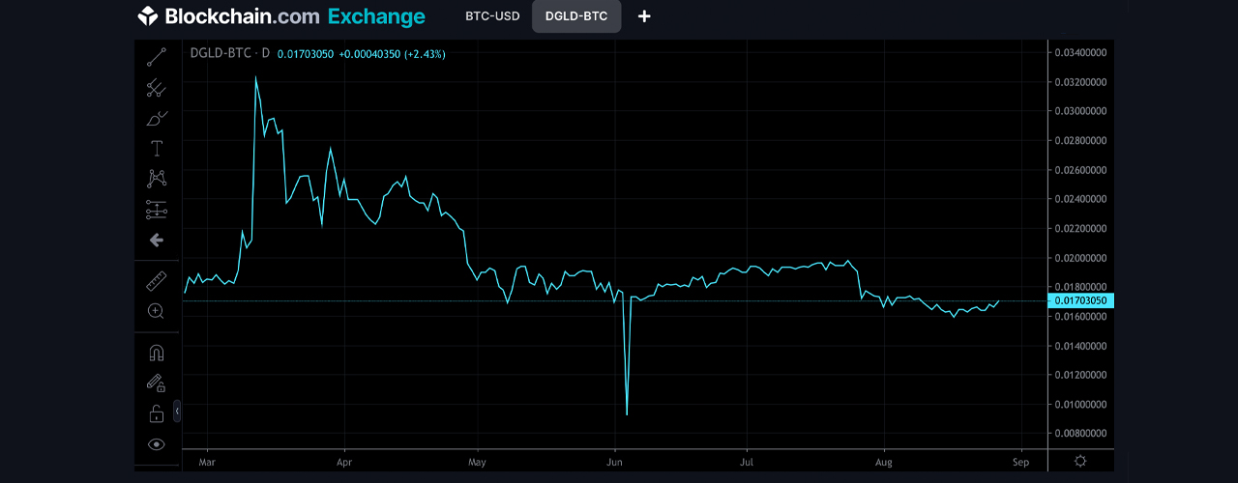This screenshot has width=1238, height=483.
Task: Select the pitchfork drawing tool
Action: click(156, 88)
